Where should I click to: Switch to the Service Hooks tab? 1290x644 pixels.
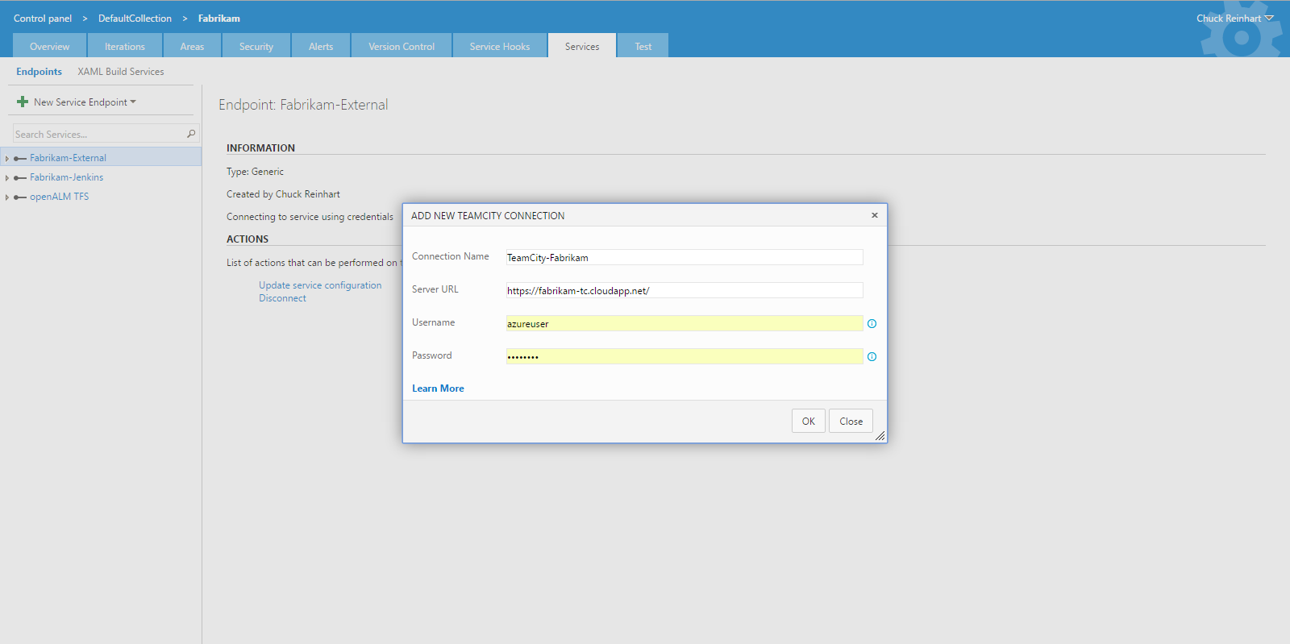[500, 46]
